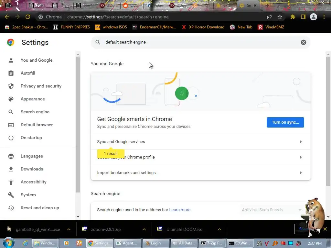Launch Internet Explorer from taskbar

pyautogui.click(x=25, y=243)
